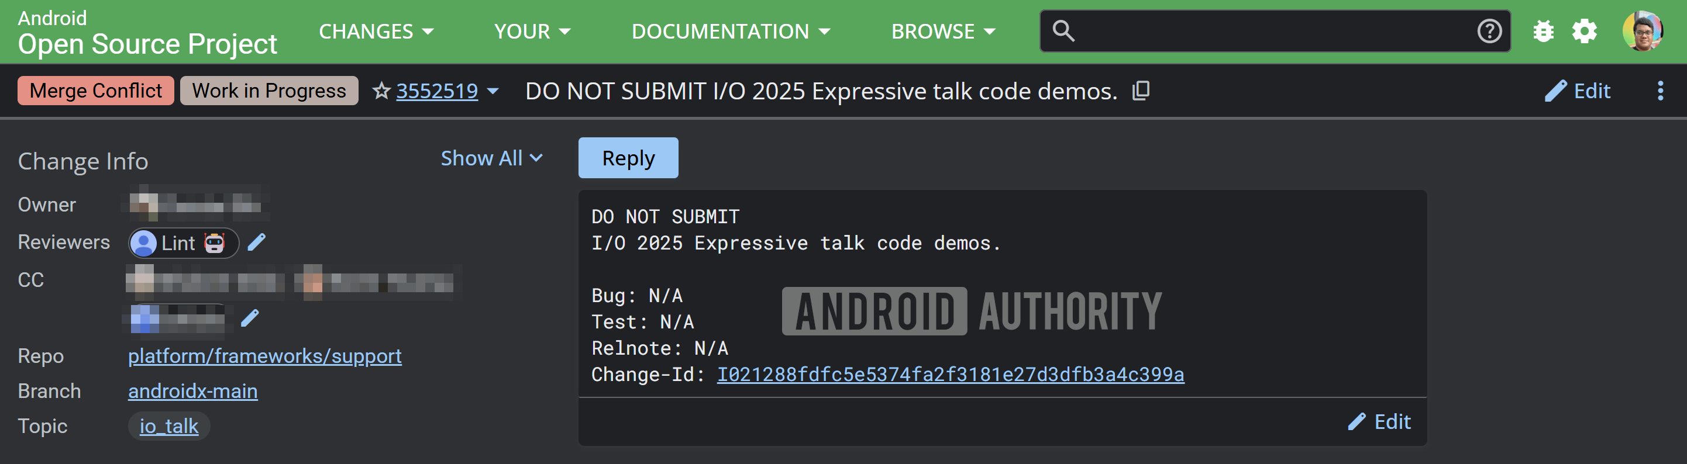Focus the search input field
The height and width of the screenshot is (464, 1687).
1271,31
